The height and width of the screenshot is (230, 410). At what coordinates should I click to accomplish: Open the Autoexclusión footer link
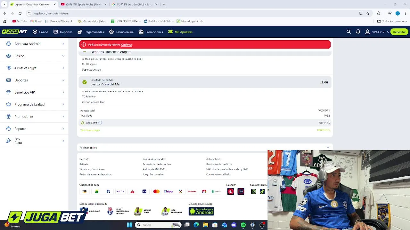pyautogui.click(x=214, y=159)
